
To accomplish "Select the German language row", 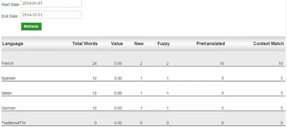I will pyautogui.click(x=143, y=104).
